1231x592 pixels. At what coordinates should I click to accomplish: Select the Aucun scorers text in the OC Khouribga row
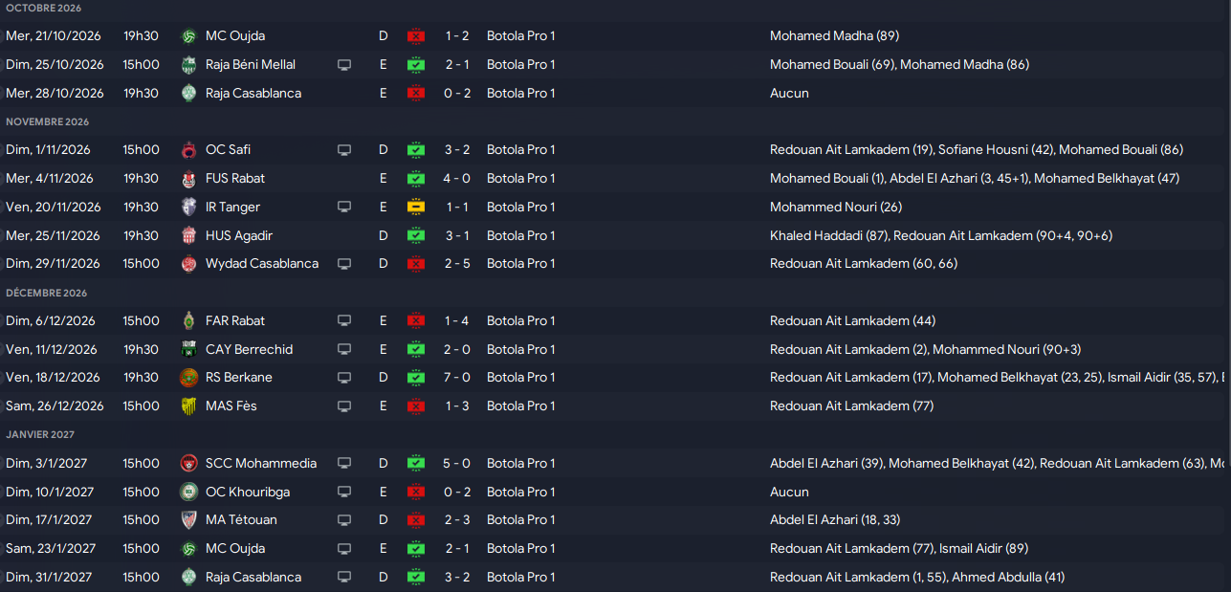789,493
